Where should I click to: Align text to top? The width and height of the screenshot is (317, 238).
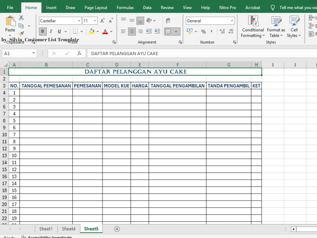tap(124, 20)
